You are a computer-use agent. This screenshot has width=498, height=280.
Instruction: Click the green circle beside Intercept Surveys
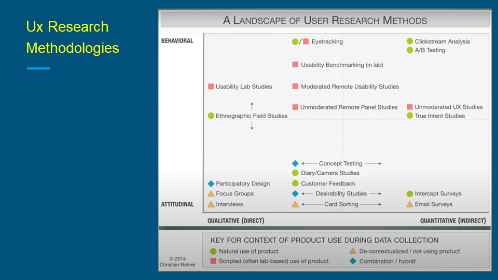pyautogui.click(x=410, y=193)
